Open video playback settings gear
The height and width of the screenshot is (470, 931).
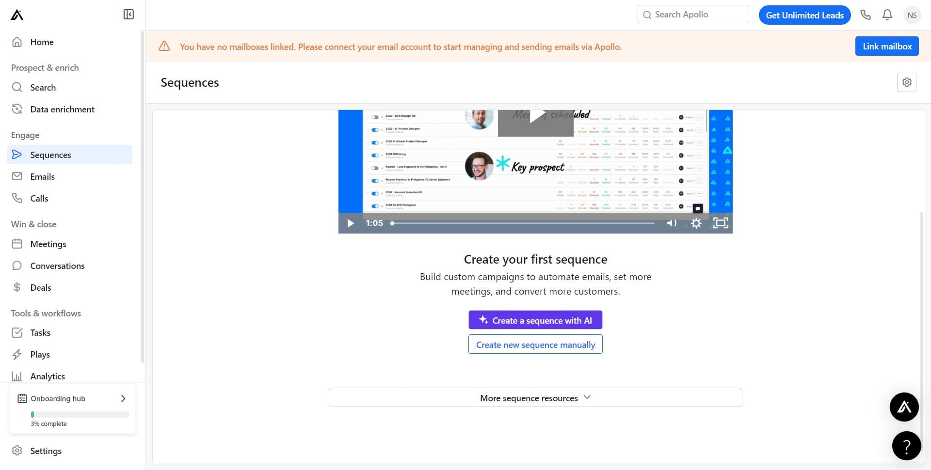[696, 223]
